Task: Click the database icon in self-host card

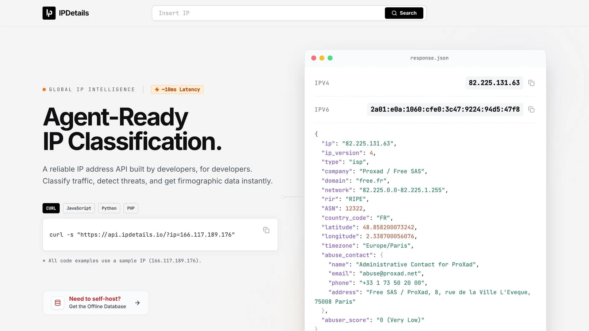Action: (x=58, y=303)
